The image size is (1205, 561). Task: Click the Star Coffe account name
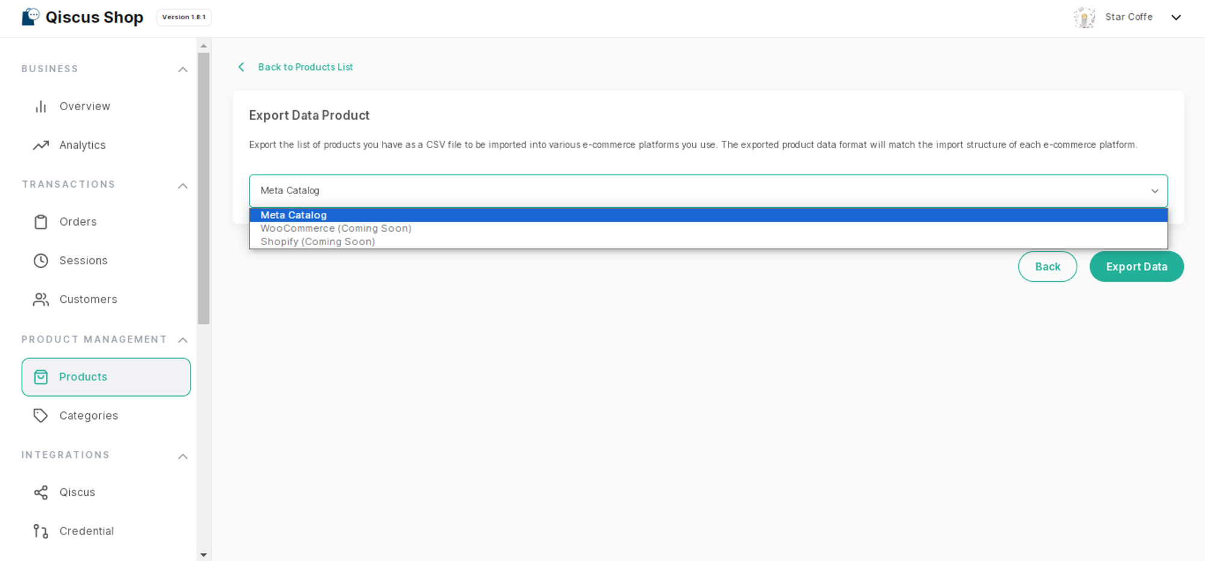(1128, 17)
